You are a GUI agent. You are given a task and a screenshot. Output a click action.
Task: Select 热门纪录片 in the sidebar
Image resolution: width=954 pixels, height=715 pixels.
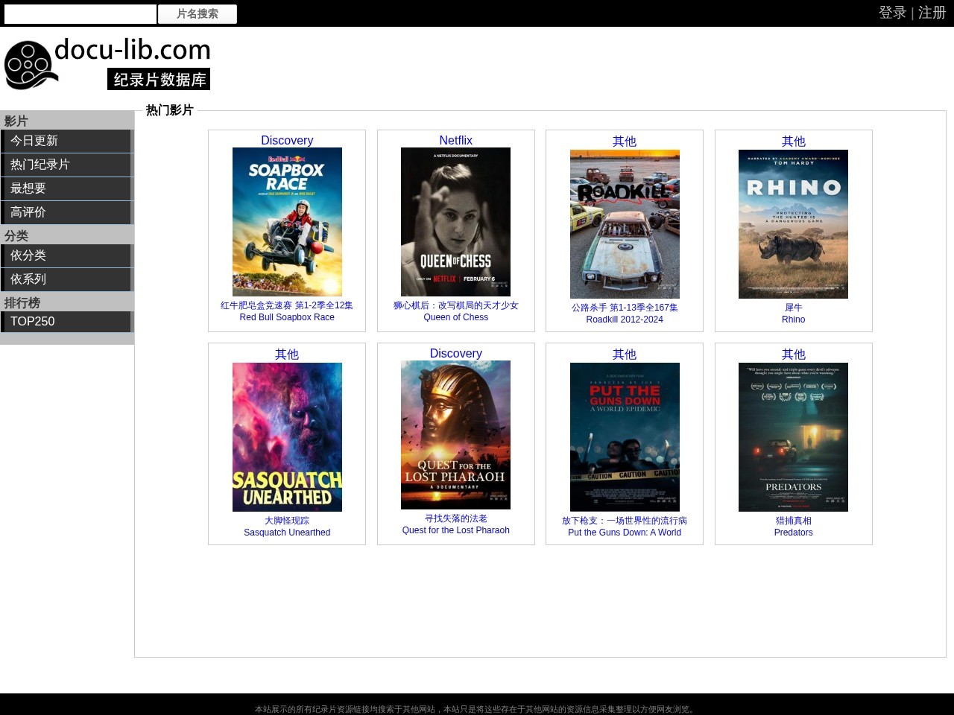coord(67,165)
